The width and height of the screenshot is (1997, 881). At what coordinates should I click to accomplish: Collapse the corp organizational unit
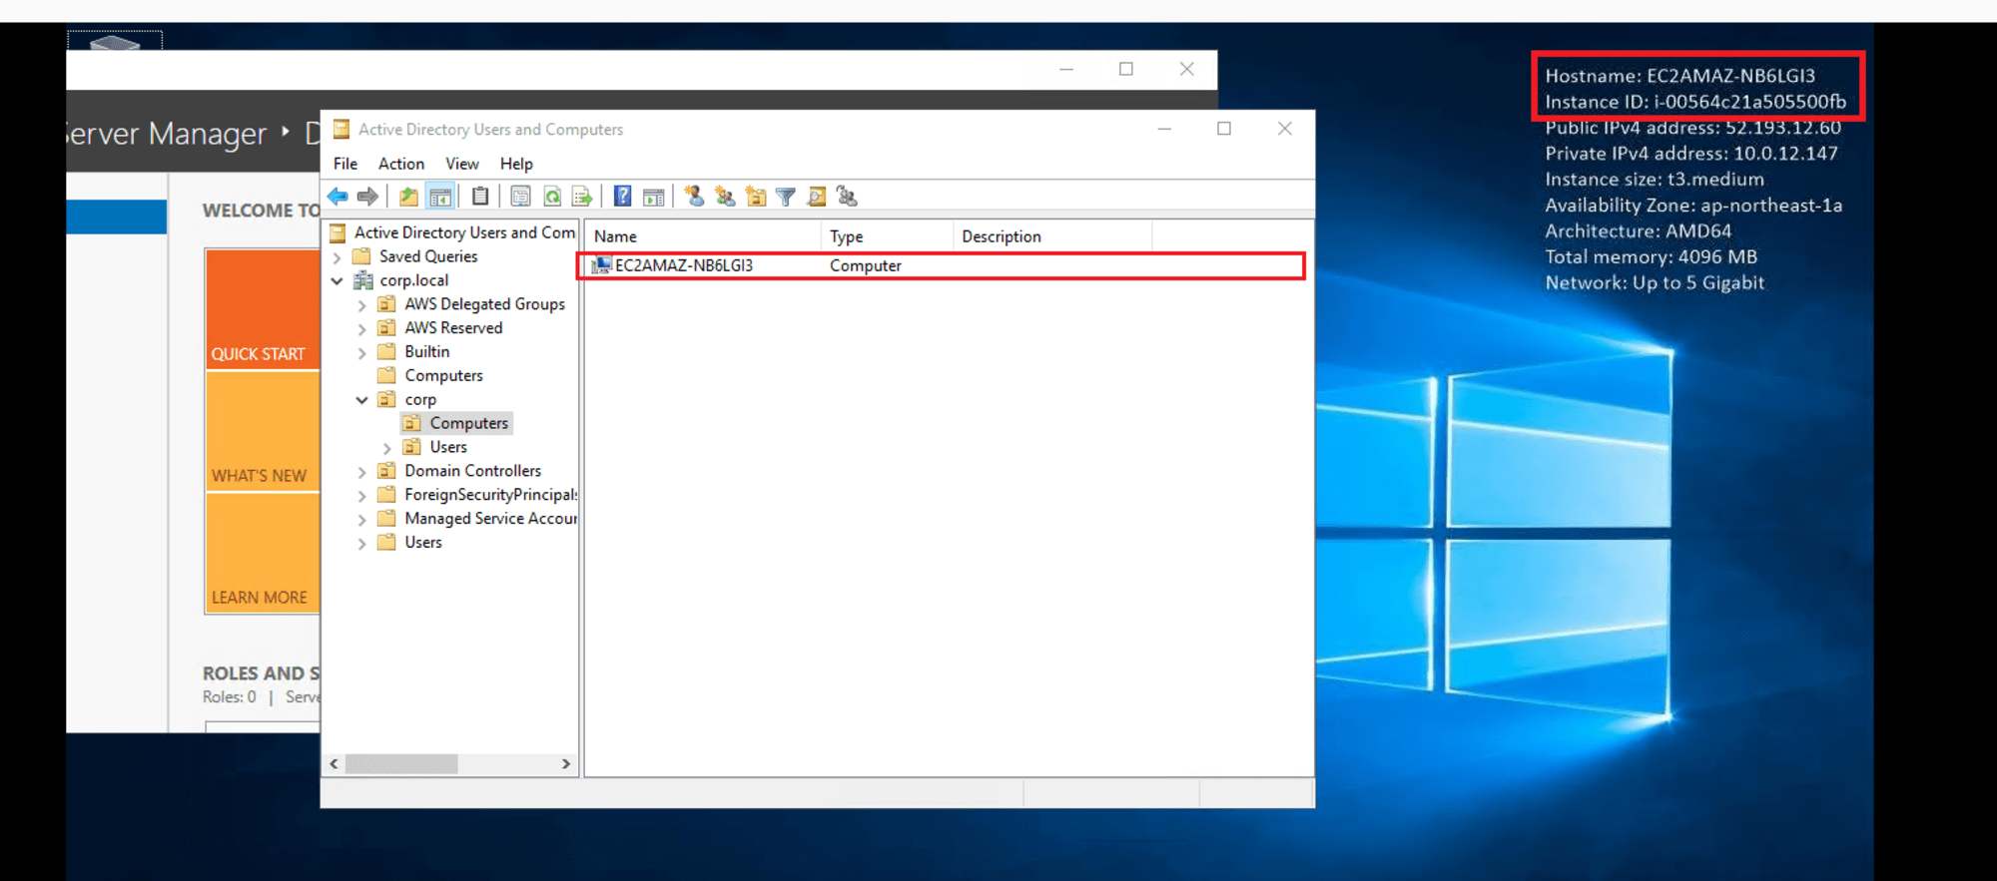(x=362, y=400)
